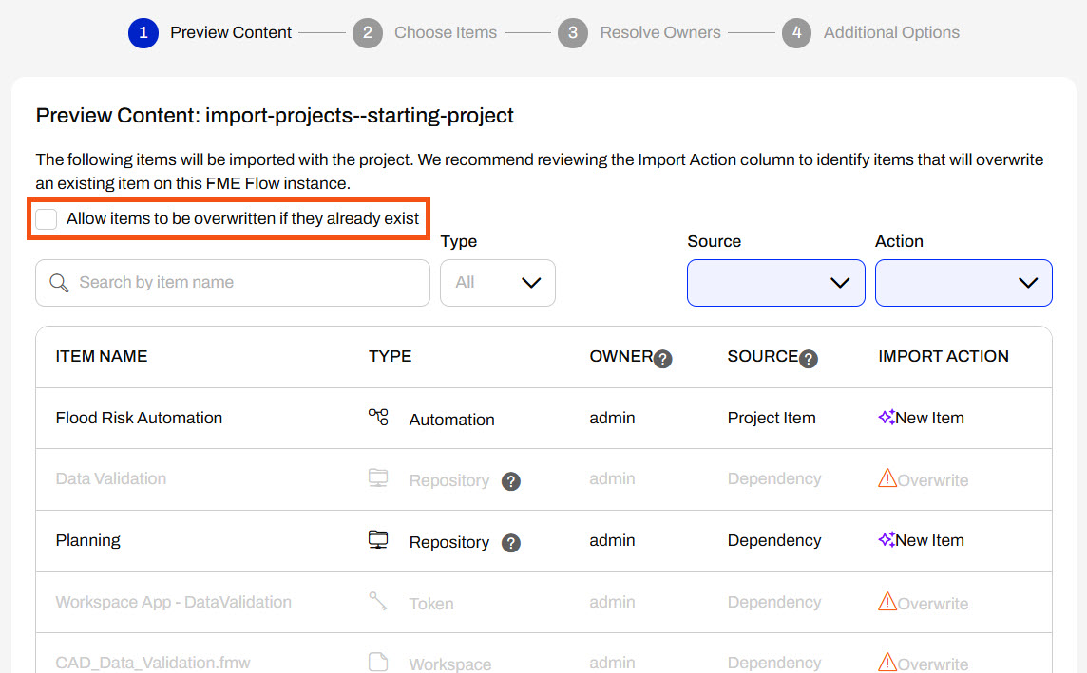
Task: Click the help icon beside SOURCE header
Action: pyautogui.click(x=809, y=359)
